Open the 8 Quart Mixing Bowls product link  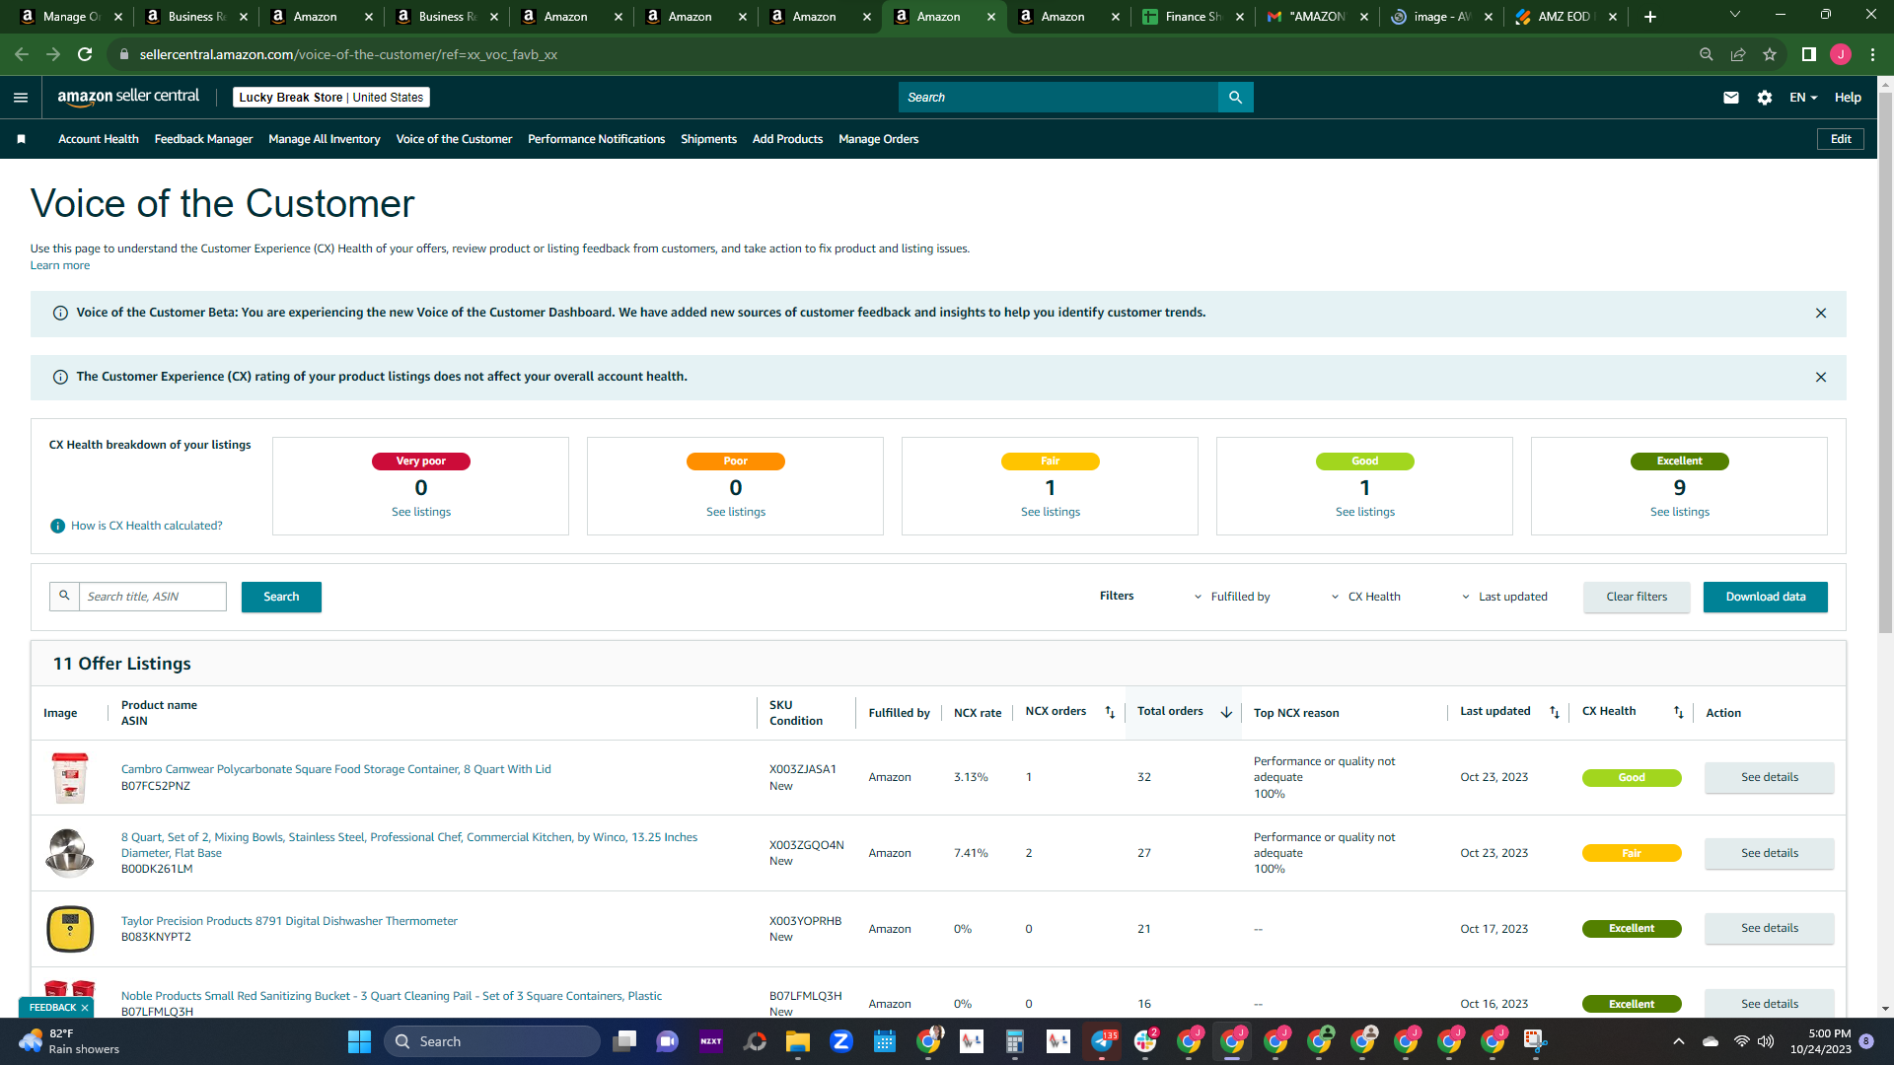[409, 845]
